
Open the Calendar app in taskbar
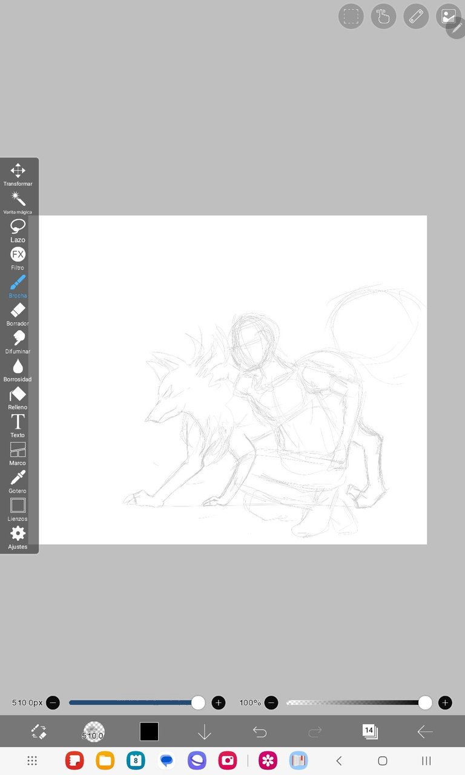click(136, 760)
